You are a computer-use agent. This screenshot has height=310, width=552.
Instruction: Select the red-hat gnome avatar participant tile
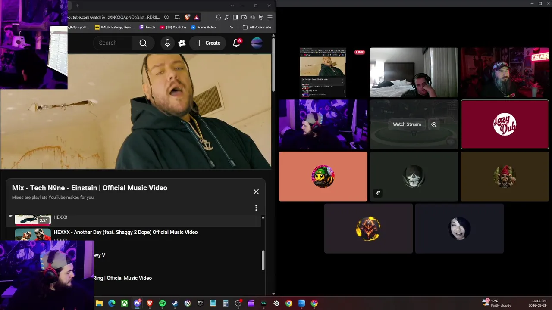pyautogui.click(x=505, y=177)
